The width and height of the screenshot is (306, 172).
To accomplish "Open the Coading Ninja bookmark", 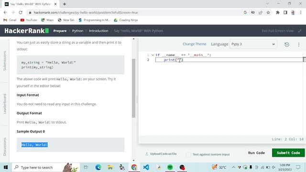I will (x=126, y=20).
